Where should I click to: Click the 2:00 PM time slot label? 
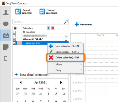click(77, 99)
